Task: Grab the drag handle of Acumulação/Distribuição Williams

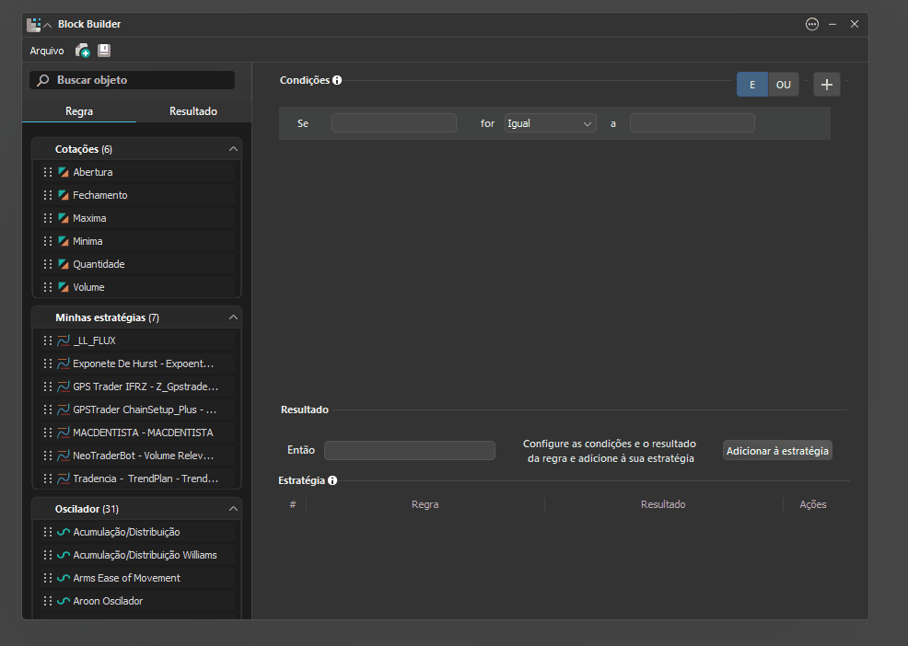Action: tap(48, 555)
